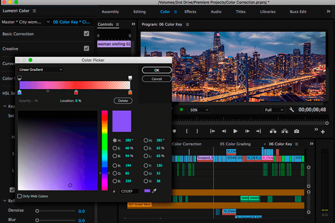Switch to the Effects workspace tab

point(190,11)
